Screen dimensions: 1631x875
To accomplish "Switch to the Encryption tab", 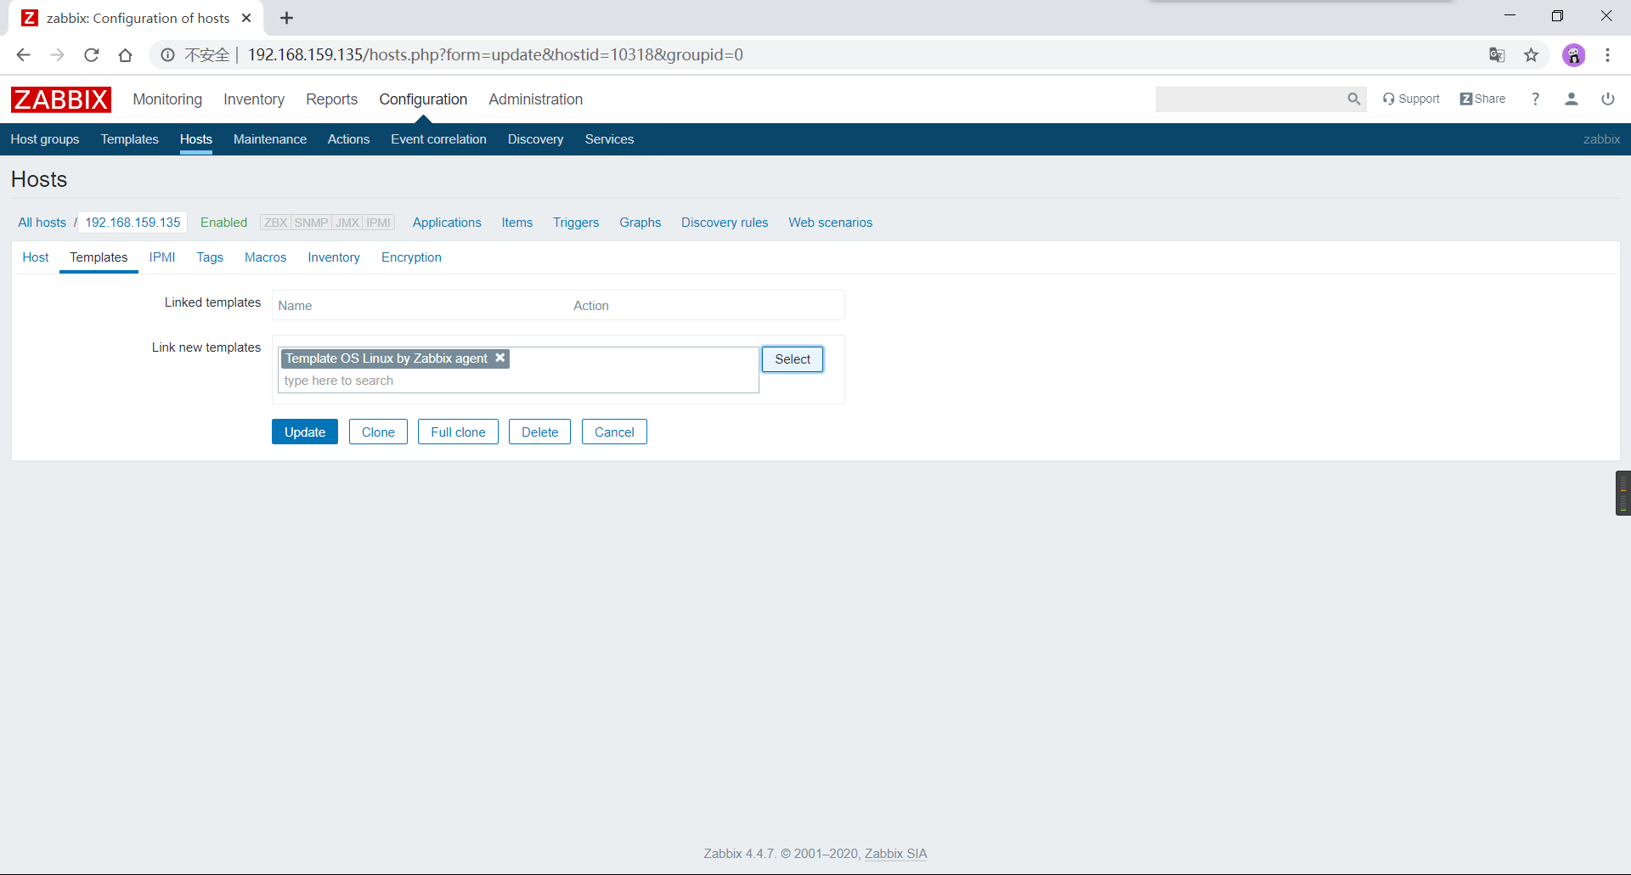I will (x=411, y=257).
